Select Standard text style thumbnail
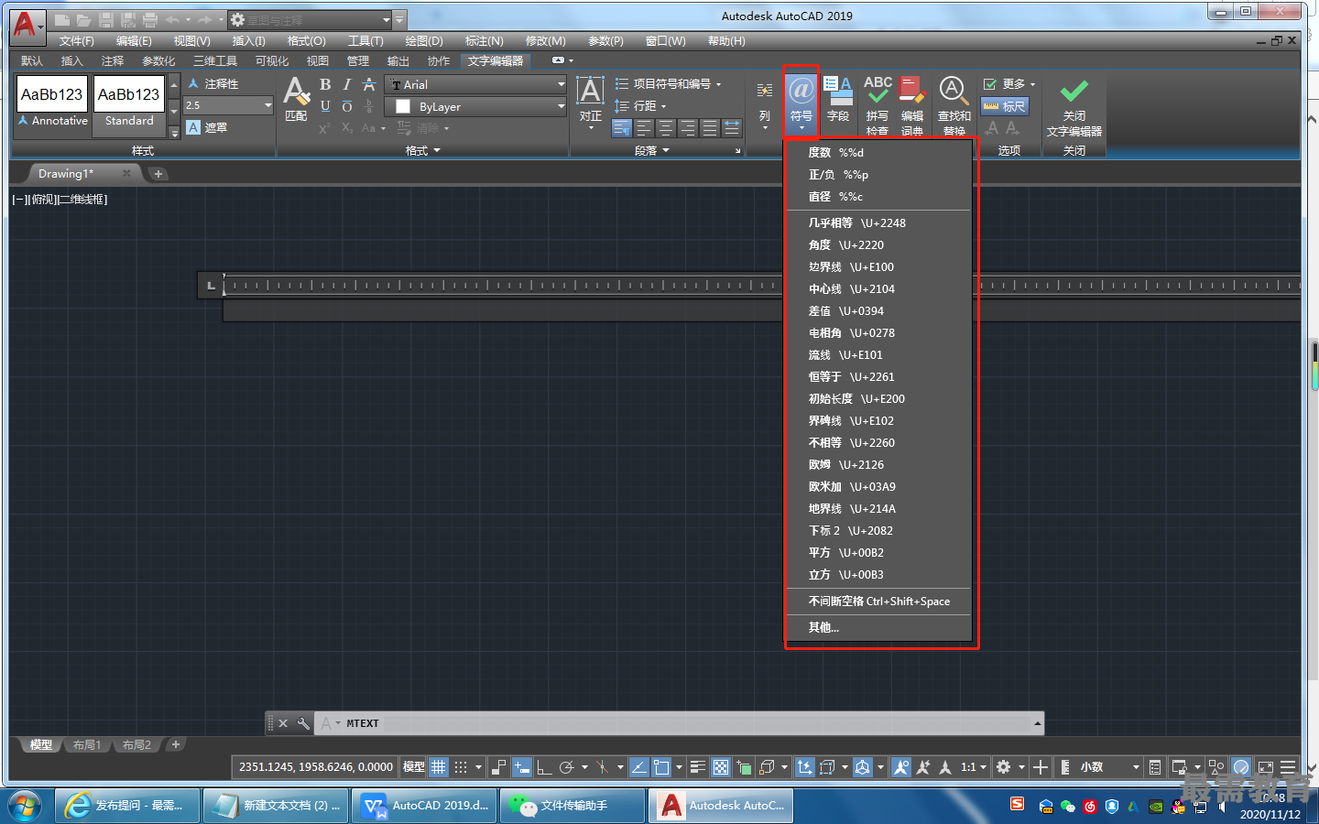 [x=129, y=105]
